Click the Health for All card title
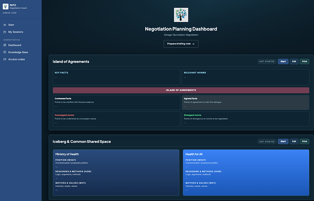This screenshot has width=314, height=201. tap(194, 154)
